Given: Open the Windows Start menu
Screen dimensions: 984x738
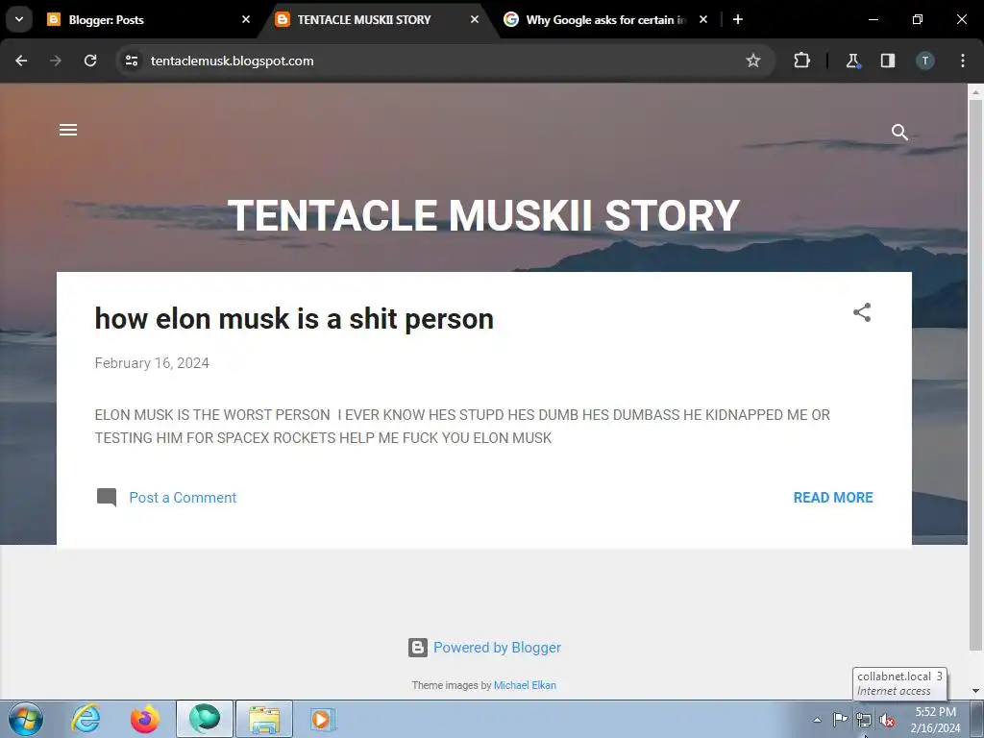Looking at the screenshot, I should coord(26,719).
